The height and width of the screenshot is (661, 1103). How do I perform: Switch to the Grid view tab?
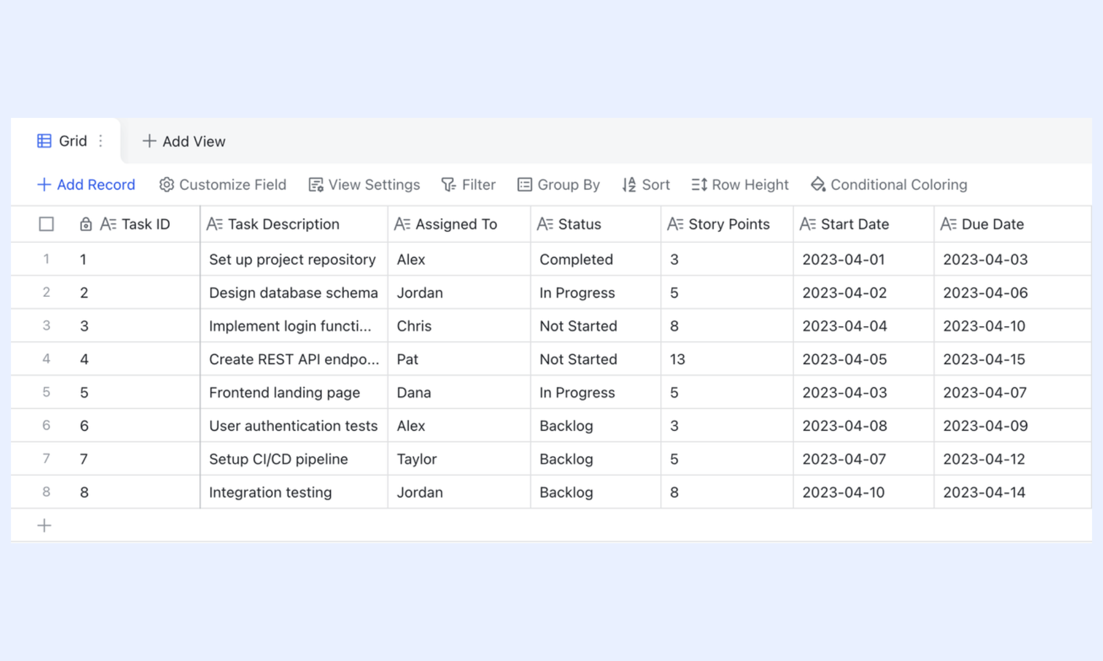tap(65, 141)
